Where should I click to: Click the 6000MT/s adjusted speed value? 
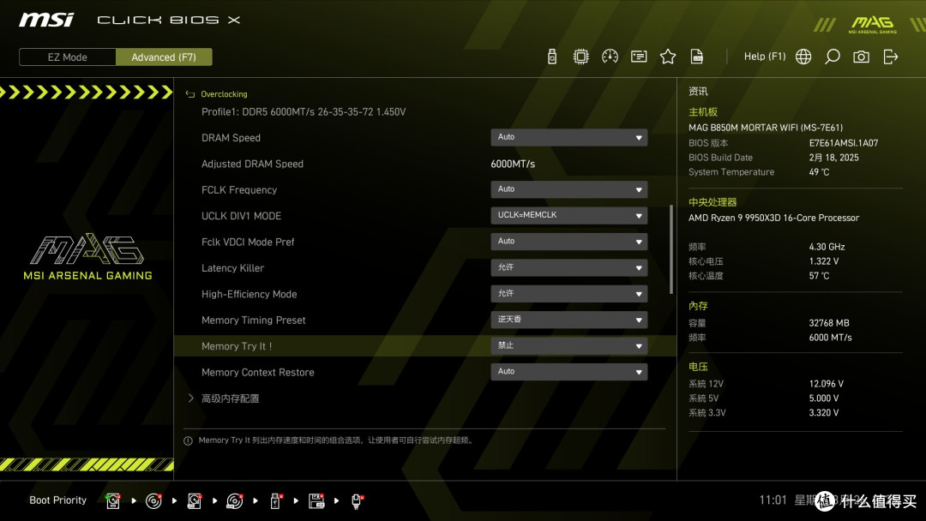tap(513, 164)
